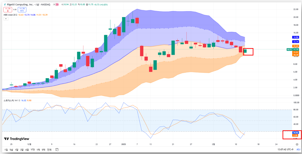The image size is (302, 154).
Task: Click the blue 11.75 buy button
Action: click(x=22, y=10)
